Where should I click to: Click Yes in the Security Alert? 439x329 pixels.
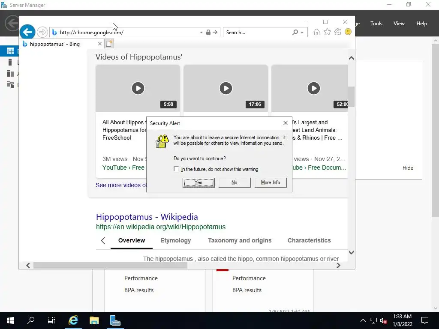click(x=198, y=182)
